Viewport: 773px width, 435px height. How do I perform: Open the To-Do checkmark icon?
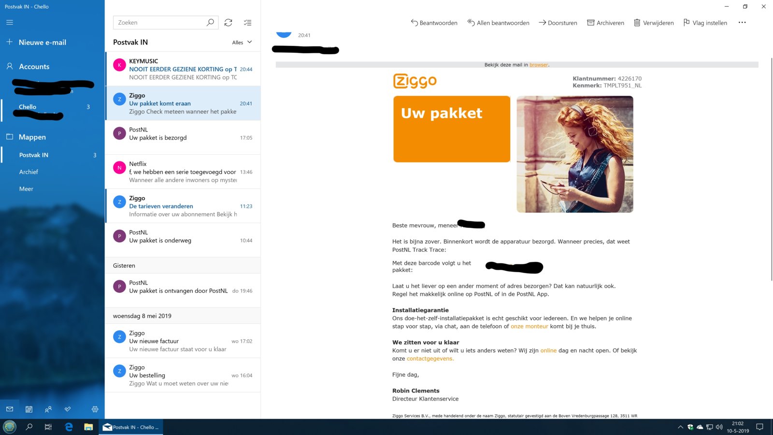coord(68,409)
